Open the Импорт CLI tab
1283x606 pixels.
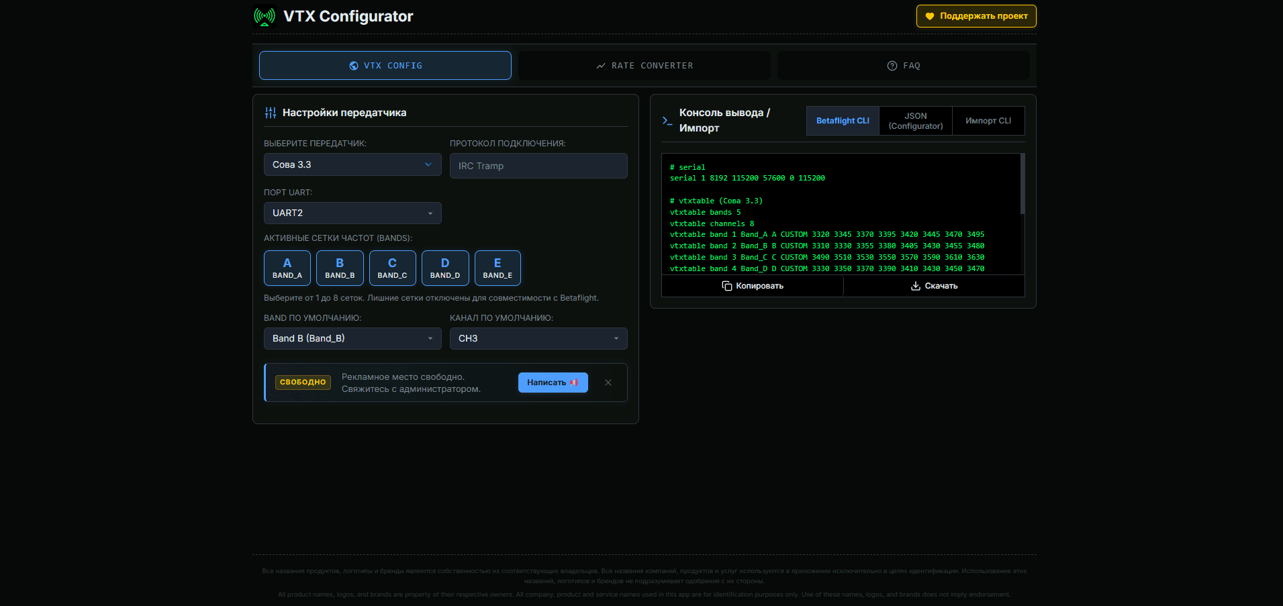988,121
